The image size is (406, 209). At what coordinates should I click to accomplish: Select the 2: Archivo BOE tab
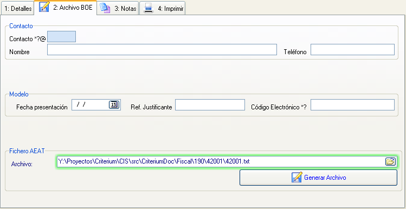pyautogui.click(x=66, y=8)
